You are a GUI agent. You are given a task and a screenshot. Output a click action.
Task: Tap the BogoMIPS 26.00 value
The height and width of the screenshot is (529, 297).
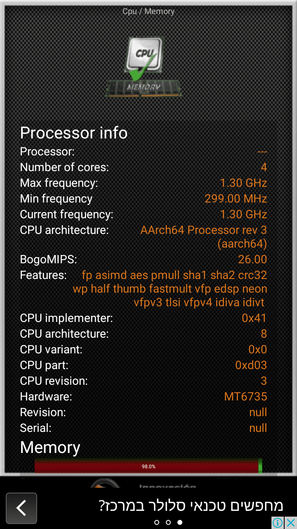tap(252, 260)
